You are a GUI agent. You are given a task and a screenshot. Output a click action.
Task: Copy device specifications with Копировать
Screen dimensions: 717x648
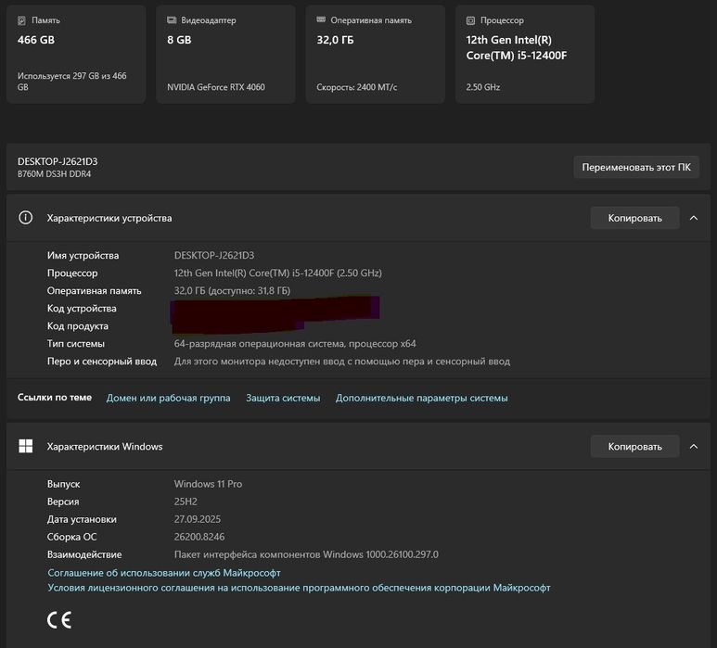(634, 218)
